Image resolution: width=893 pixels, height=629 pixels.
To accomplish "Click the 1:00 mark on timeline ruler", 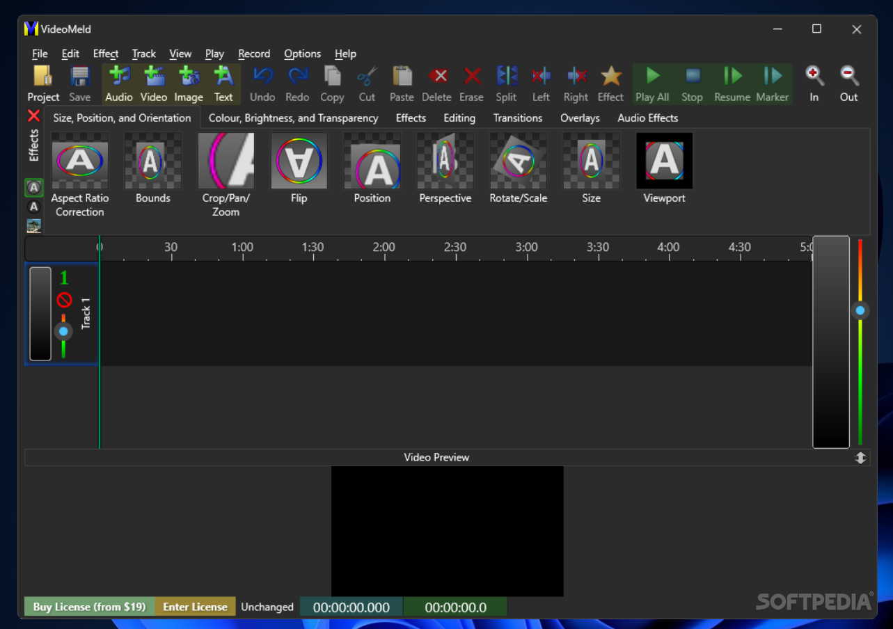I will tap(242, 247).
